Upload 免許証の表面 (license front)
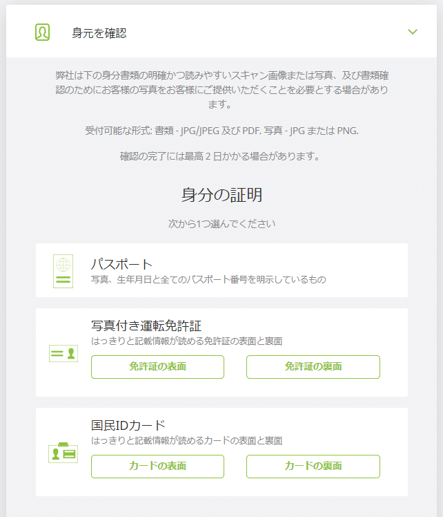The width and height of the screenshot is (443, 517). point(157,367)
